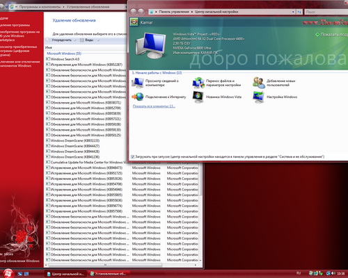Open 'Перенос файлов и параметров настройки' icon

[x=198, y=83]
